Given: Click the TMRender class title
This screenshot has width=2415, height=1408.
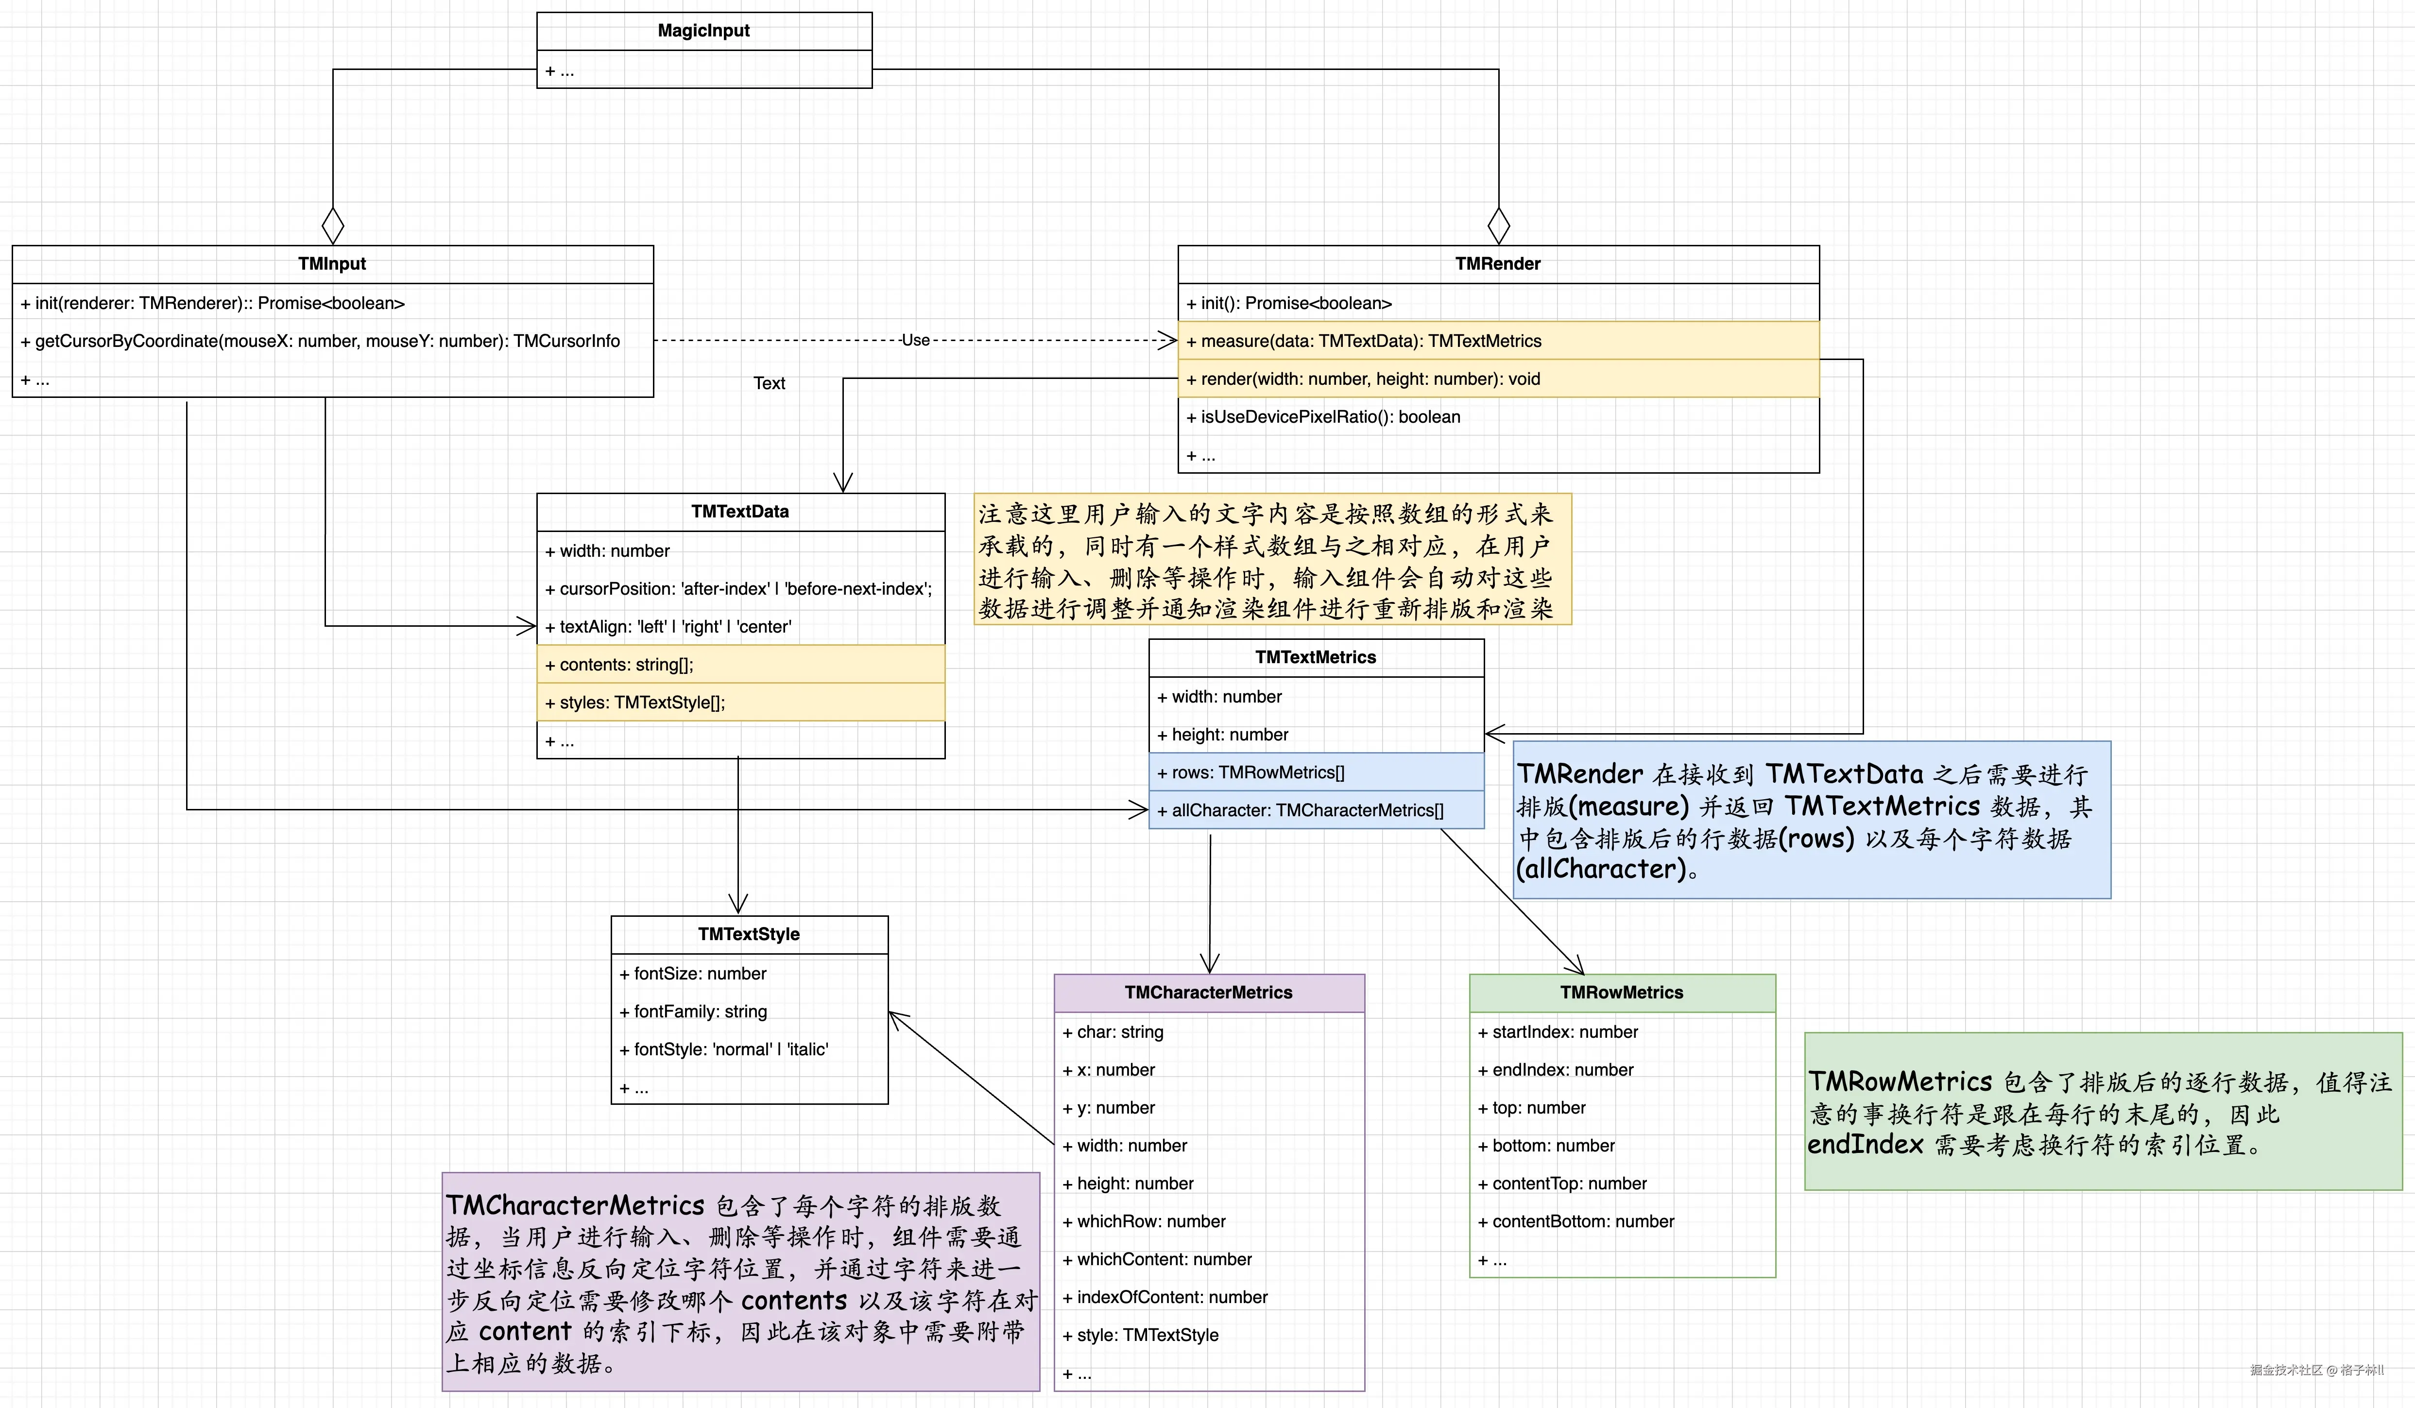Looking at the screenshot, I should tap(1498, 264).
